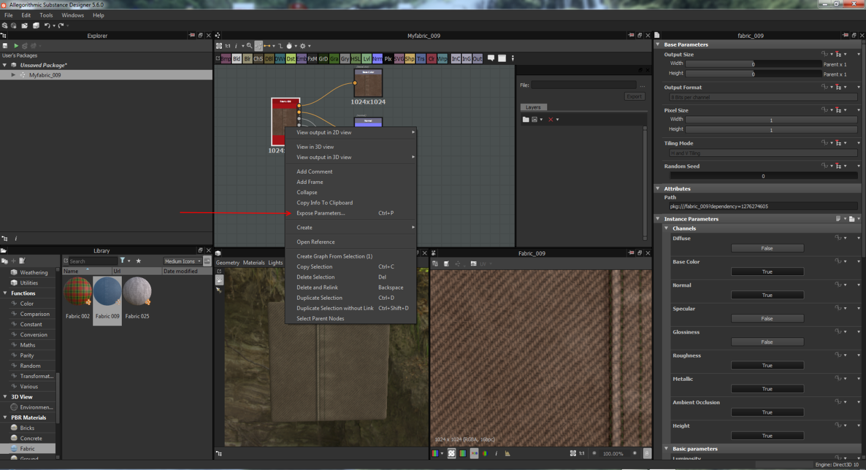
Task: Add a Shape/Sharpen (Shp) node
Action: 410,58
